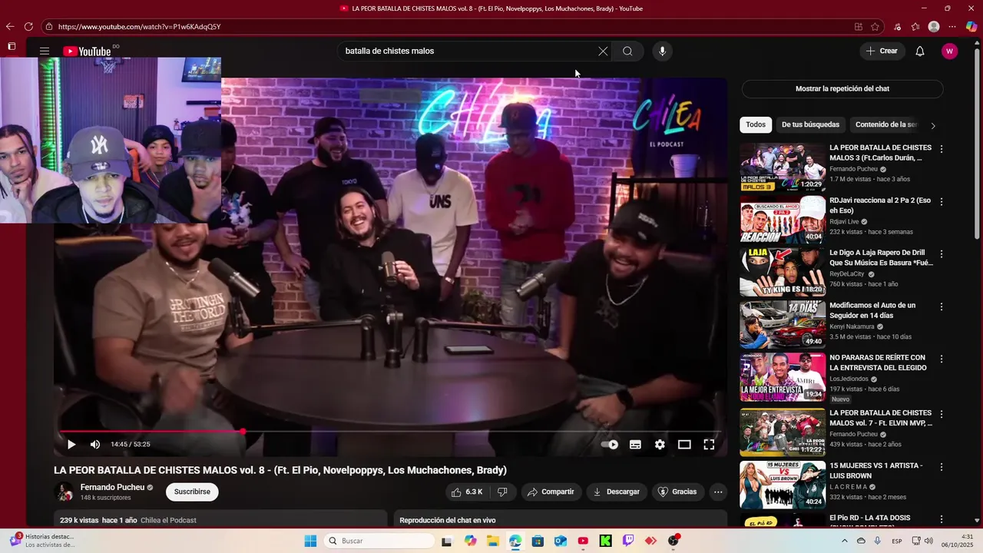Open more actions (three dots) under video
This screenshot has height=553, width=983.
pos(718,492)
